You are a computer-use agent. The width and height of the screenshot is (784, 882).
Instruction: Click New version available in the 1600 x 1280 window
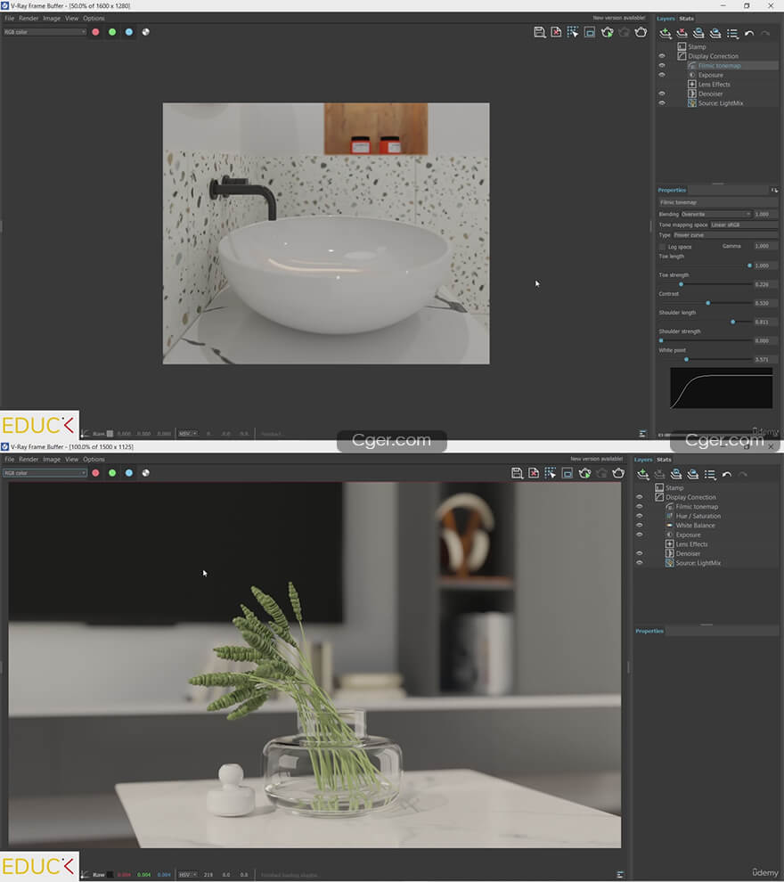(619, 18)
